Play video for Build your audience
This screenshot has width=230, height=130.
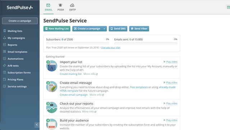[x=170, y=120]
